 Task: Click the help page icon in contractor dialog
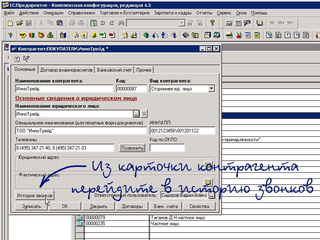pos(17,59)
